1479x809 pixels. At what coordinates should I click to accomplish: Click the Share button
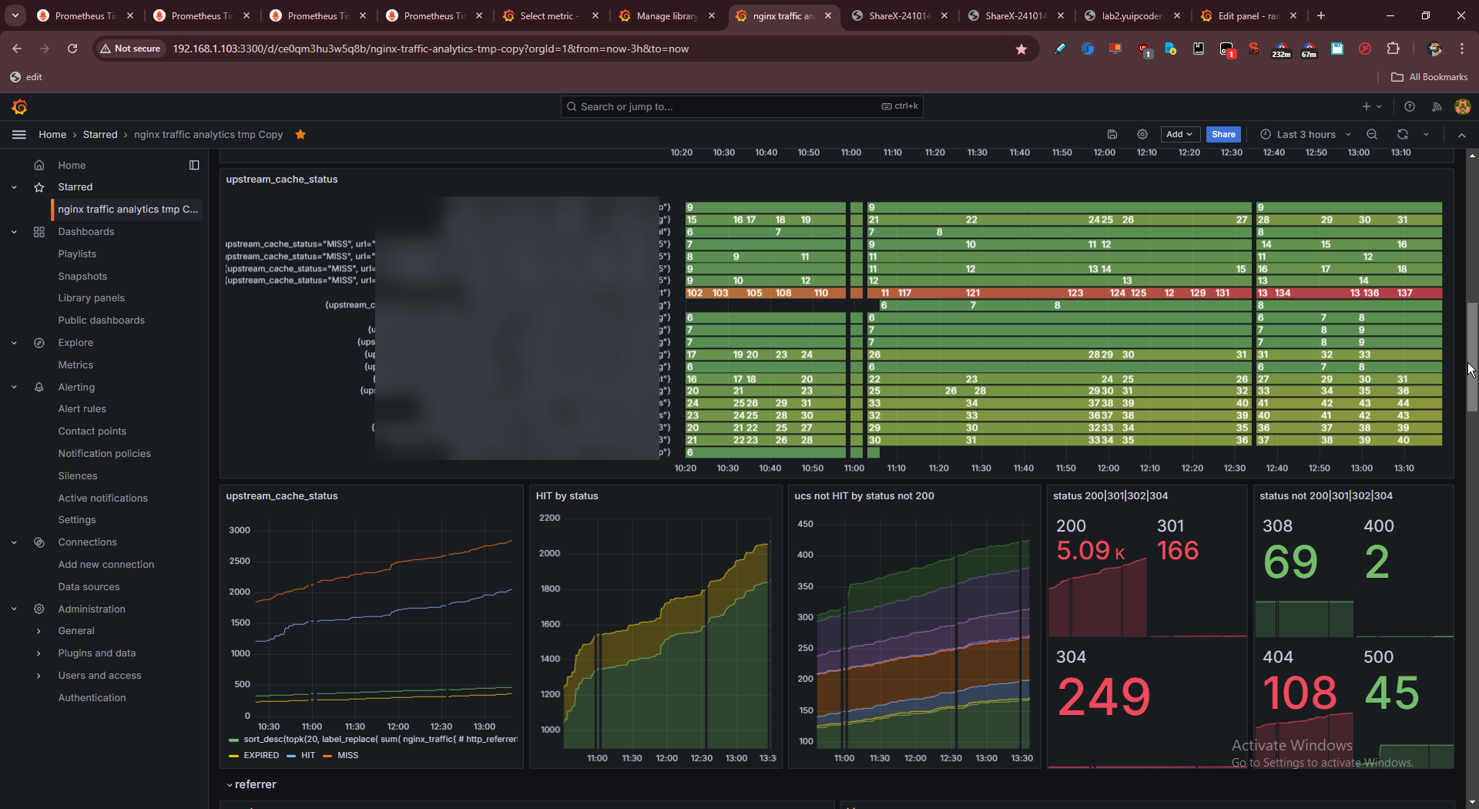pos(1223,135)
